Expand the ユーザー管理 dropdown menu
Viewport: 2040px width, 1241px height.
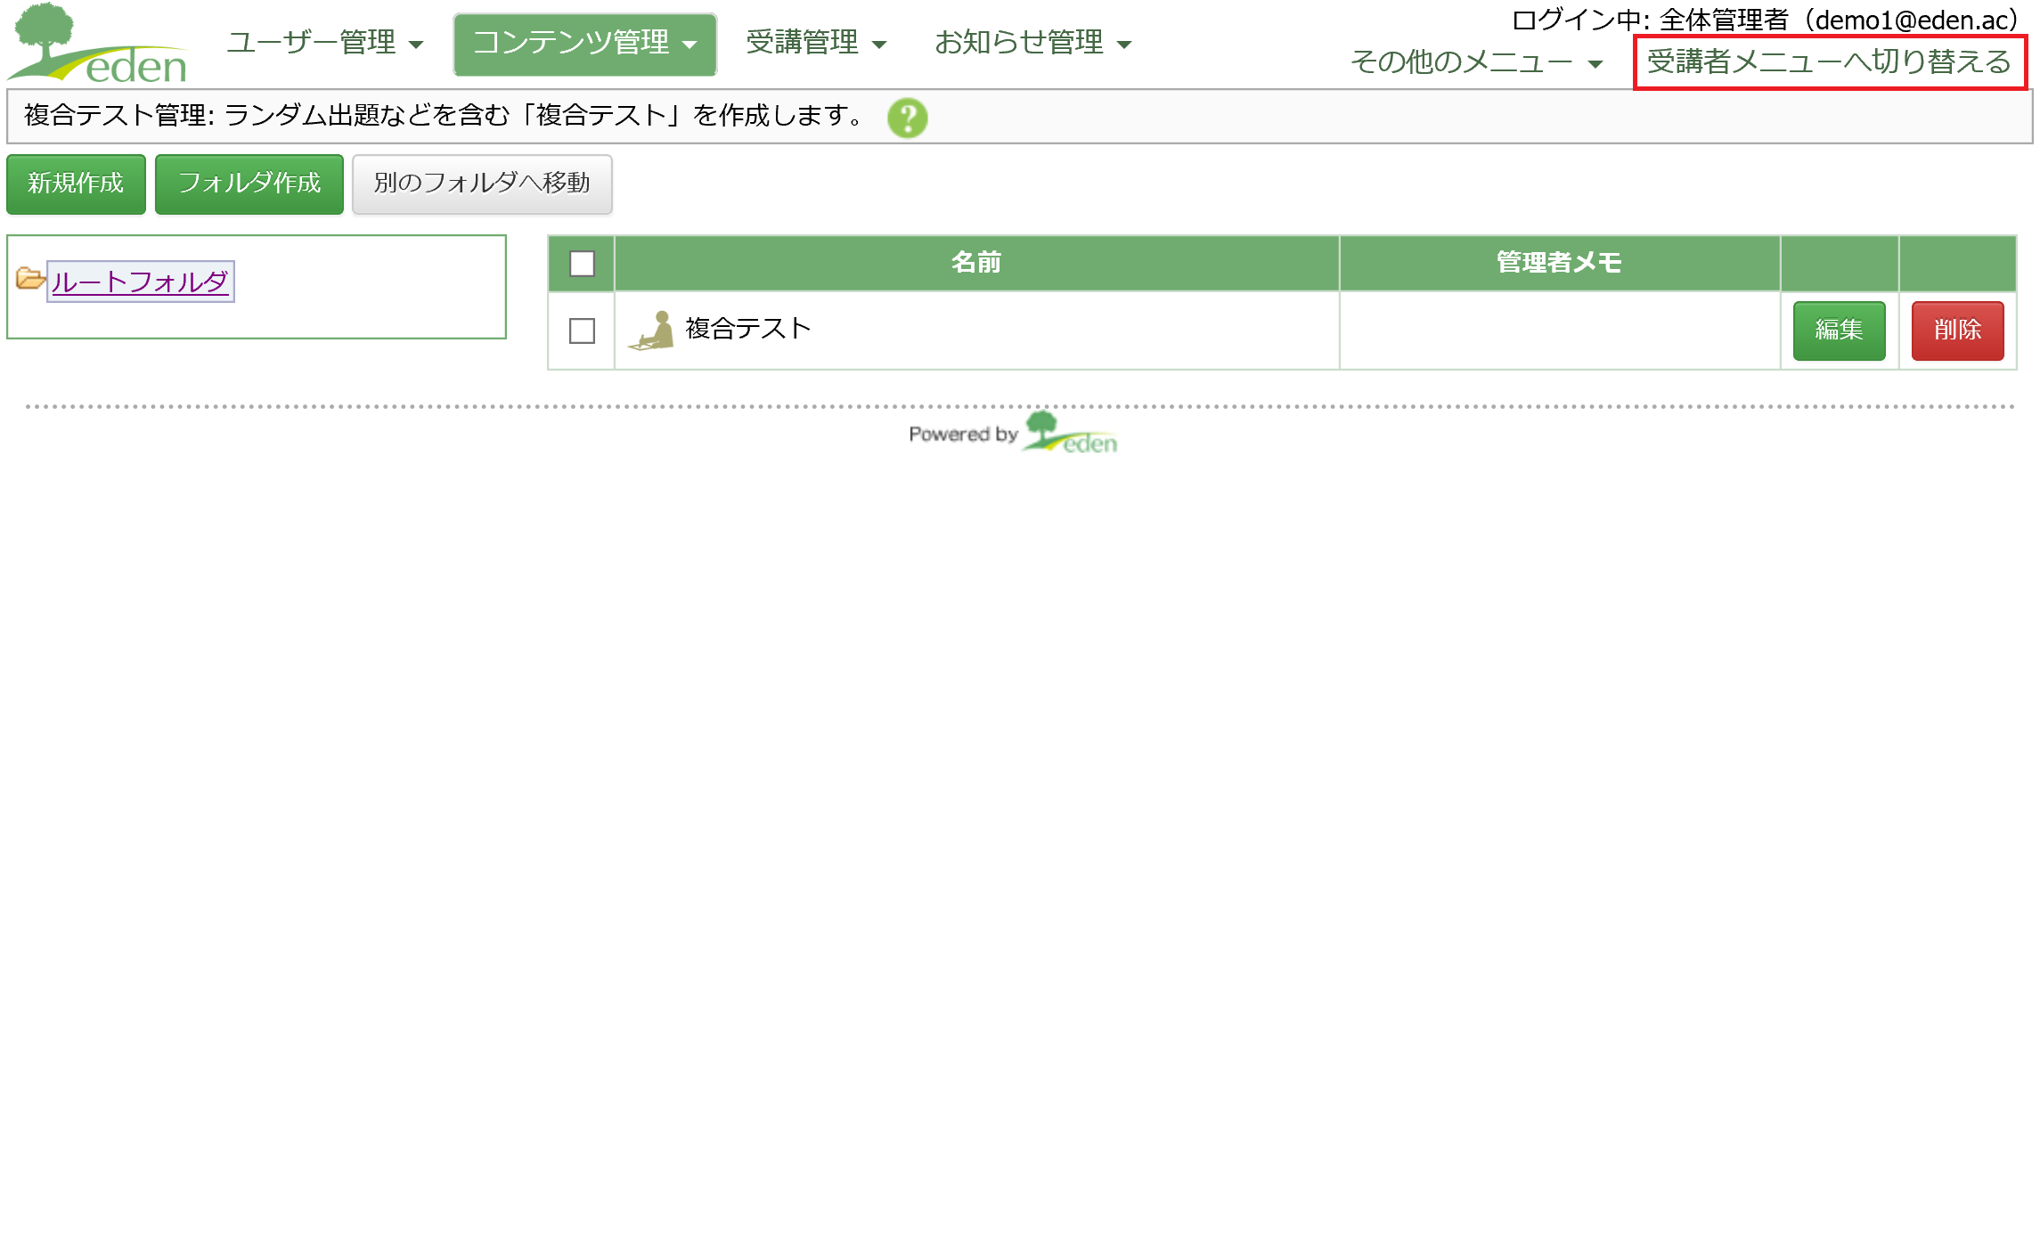(x=324, y=43)
